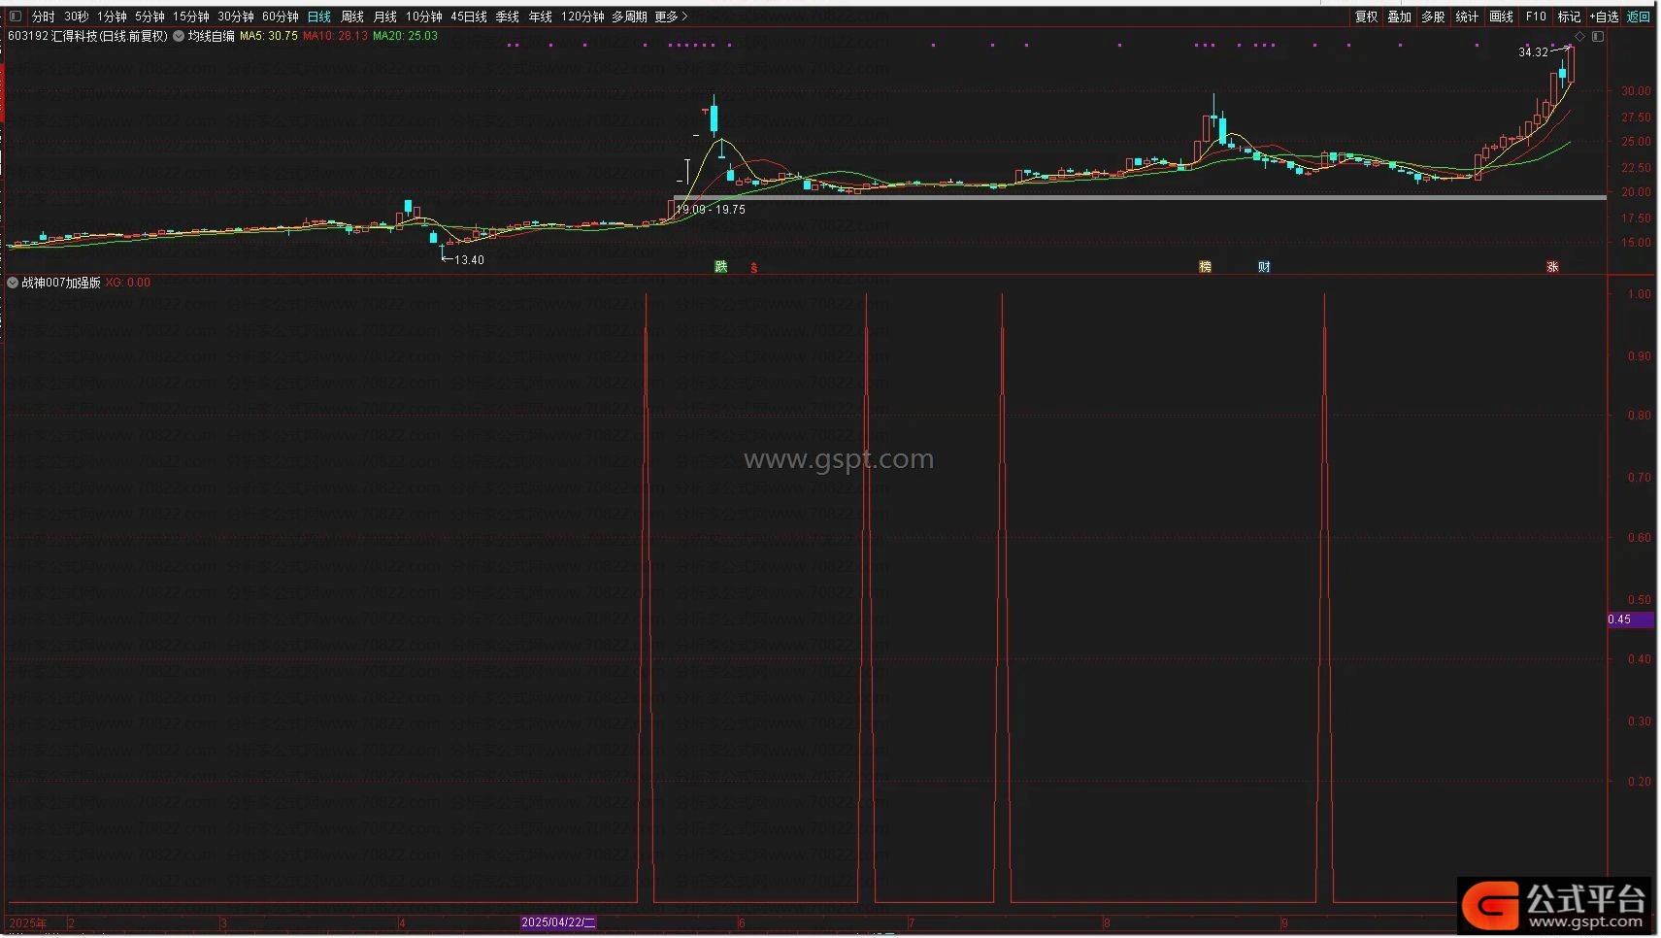
Task: Add stock with +自选 button
Action: [x=1604, y=17]
